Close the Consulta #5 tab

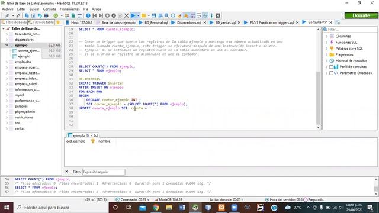pos(331,22)
